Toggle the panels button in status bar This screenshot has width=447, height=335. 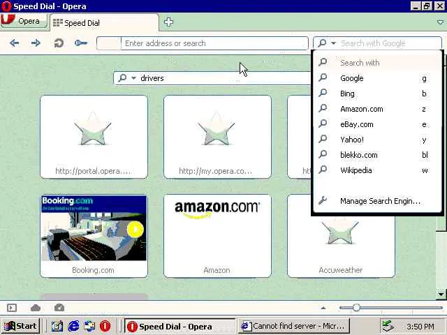coord(12,308)
